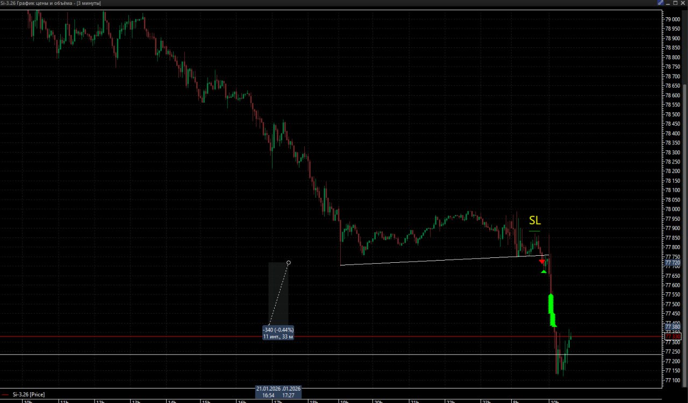The width and height of the screenshot is (688, 403).
Task: Click the 77 380 highlighted price label
Action: tap(672, 327)
